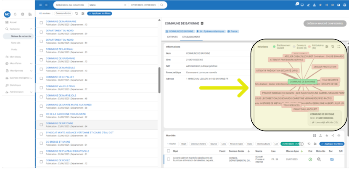Open the COMMUNE DE LACANAU result link
Viewport: 349px width, 170px height.
pyautogui.click(x=57, y=49)
